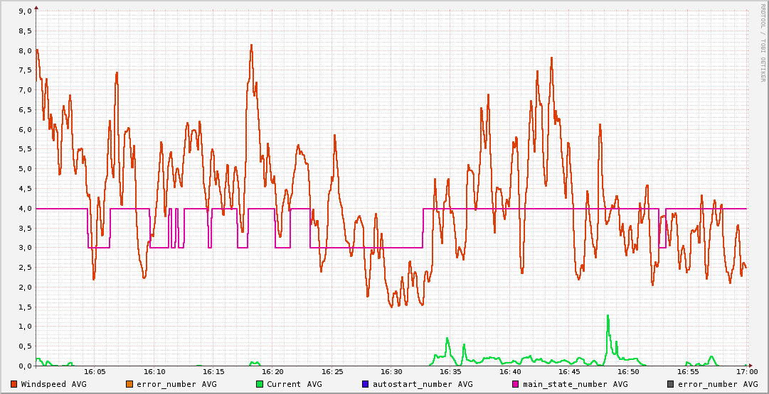Click the 0,0 value on the y-axis
The height and width of the screenshot is (394, 769).
24,366
